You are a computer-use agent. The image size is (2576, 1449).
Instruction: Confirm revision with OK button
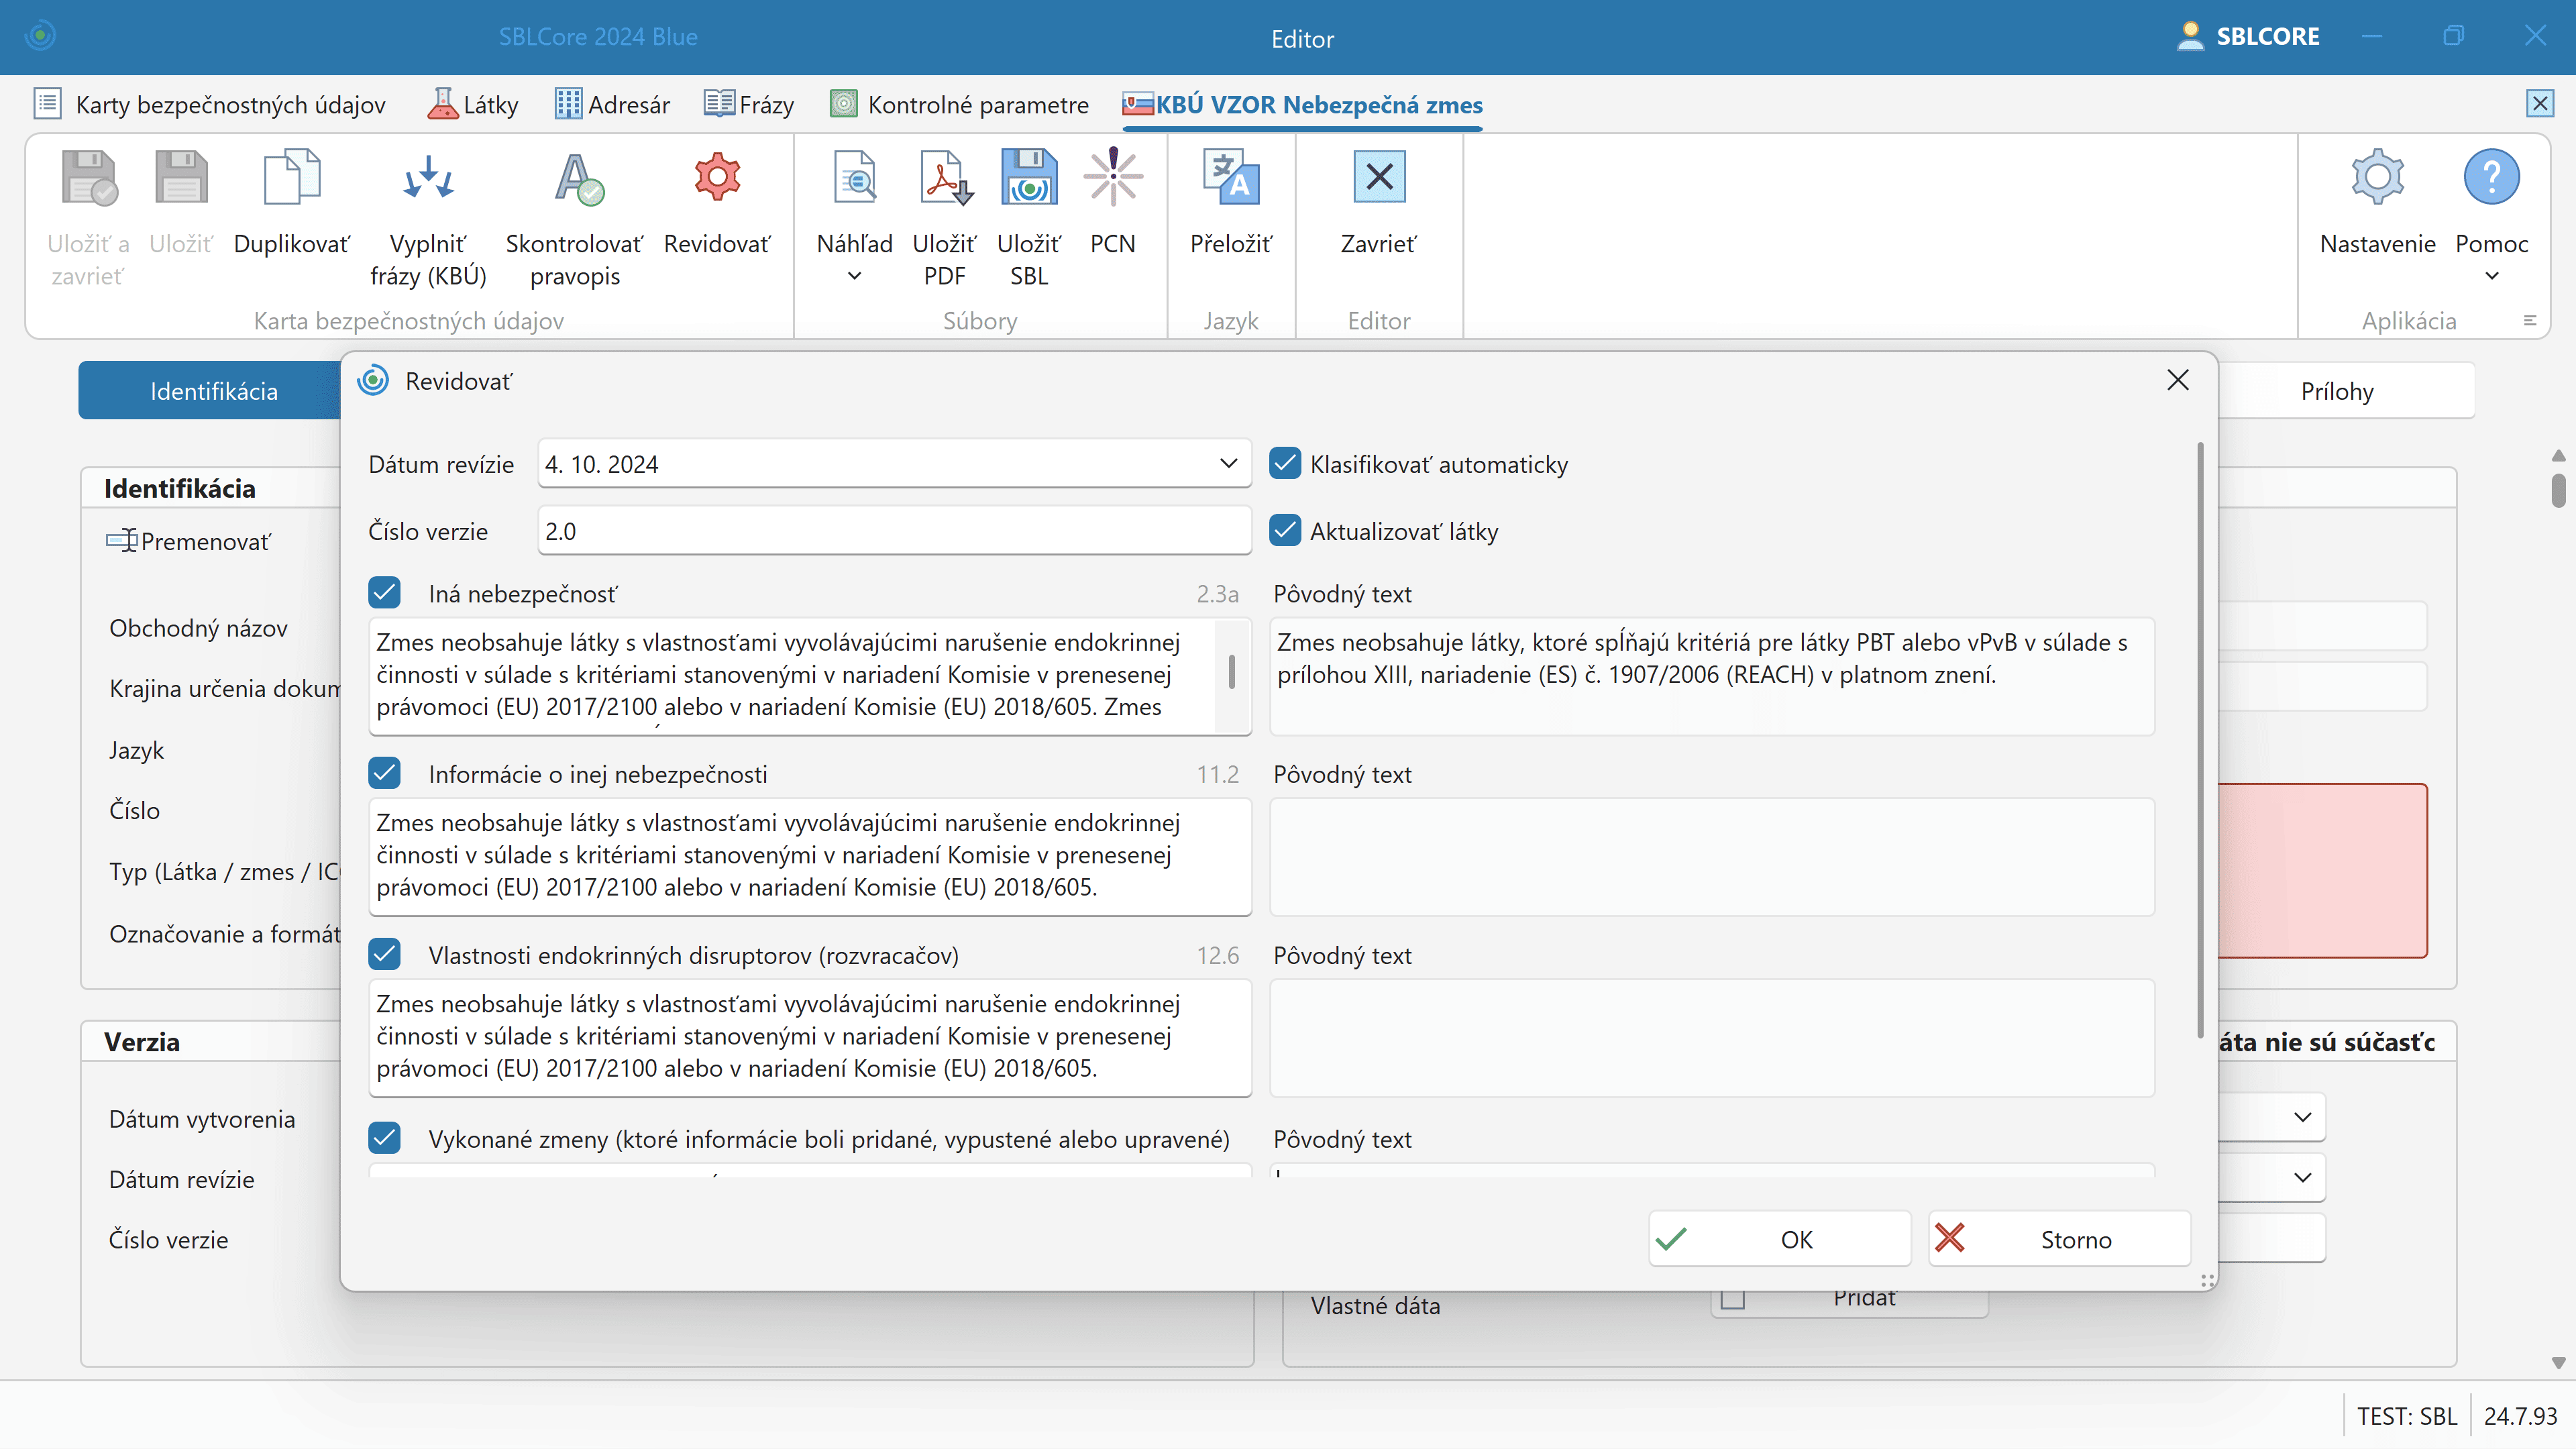pyautogui.click(x=1779, y=1239)
